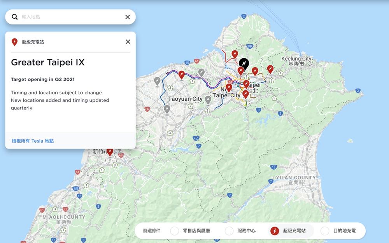The width and height of the screenshot is (389, 243).
Task: Close the Greater Taipei IX info panel
Action: tap(128, 42)
